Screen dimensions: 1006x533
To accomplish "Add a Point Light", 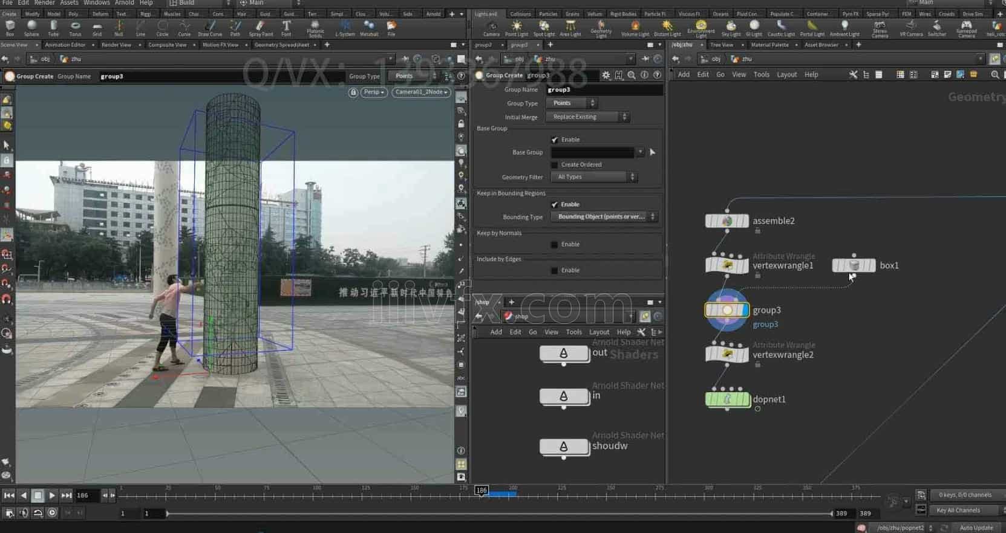I will pos(517,28).
